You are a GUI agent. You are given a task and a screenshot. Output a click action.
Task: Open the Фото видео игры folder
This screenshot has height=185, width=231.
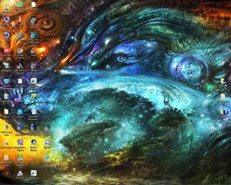click(x=7, y=127)
